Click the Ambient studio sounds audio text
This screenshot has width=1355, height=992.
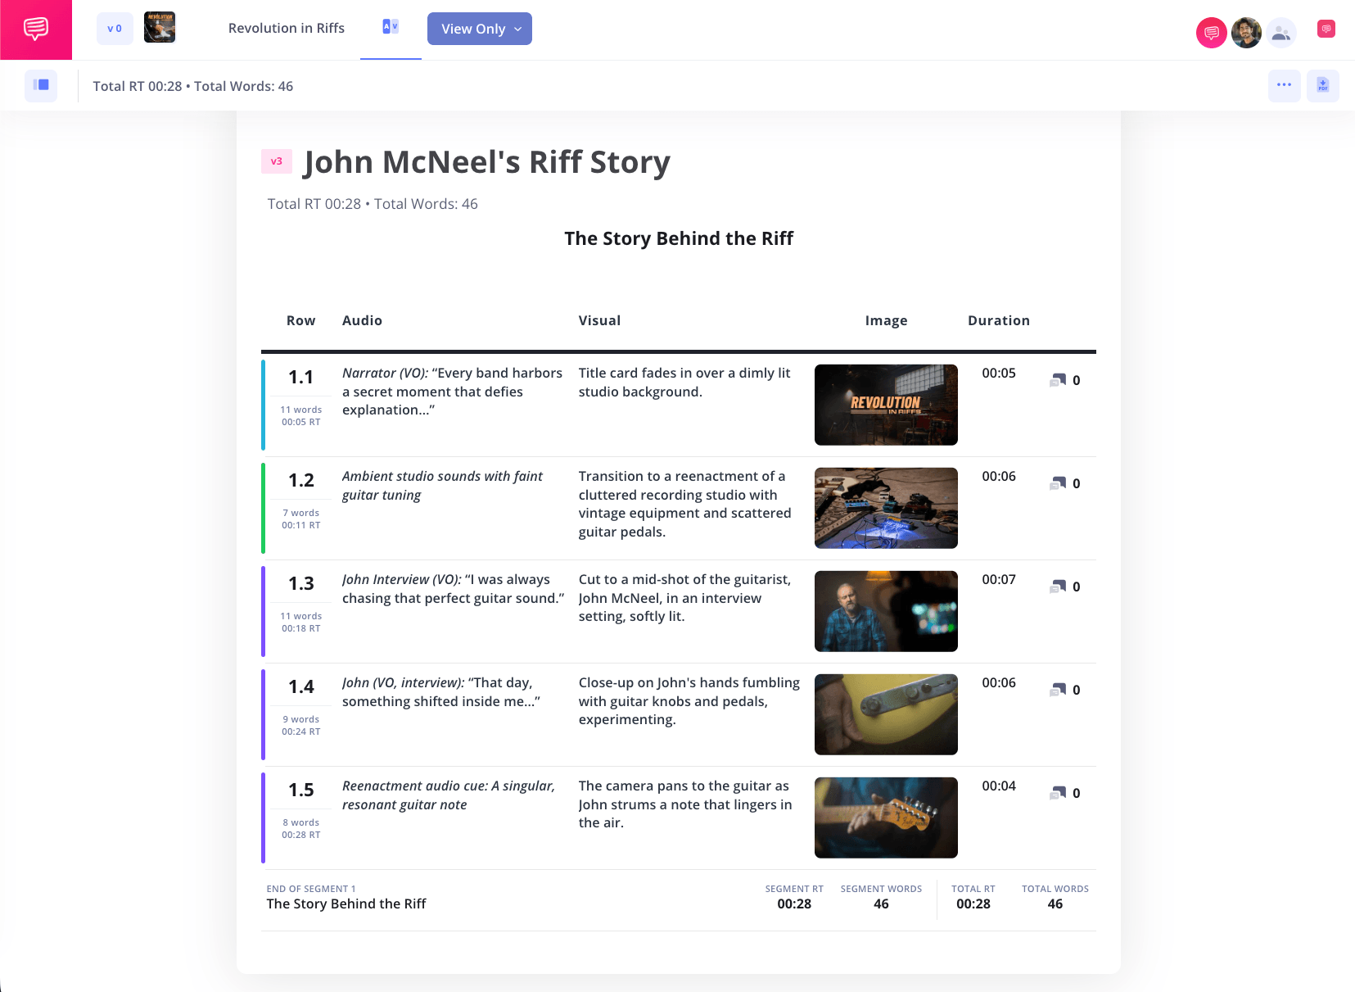(x=443, y=486)
